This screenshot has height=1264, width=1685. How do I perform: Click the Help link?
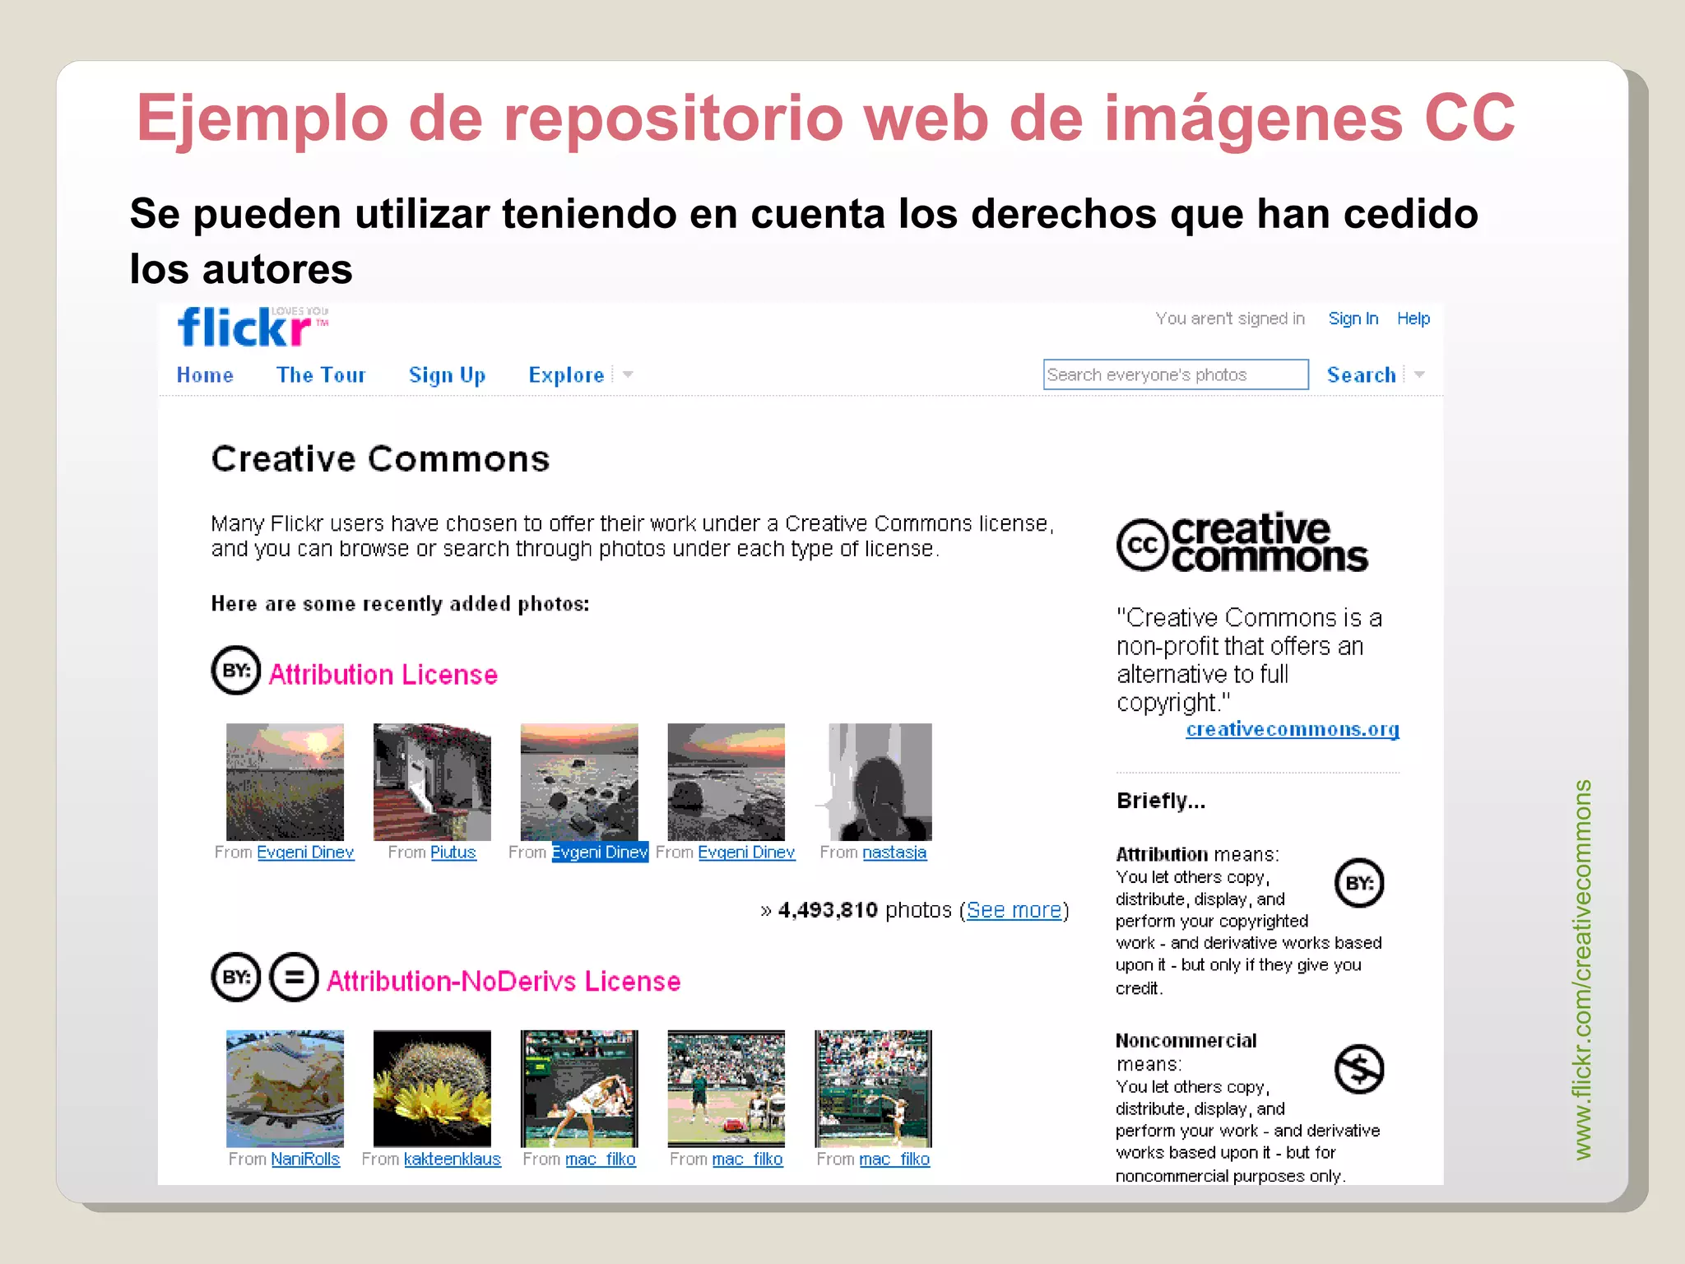[1413, 318]
